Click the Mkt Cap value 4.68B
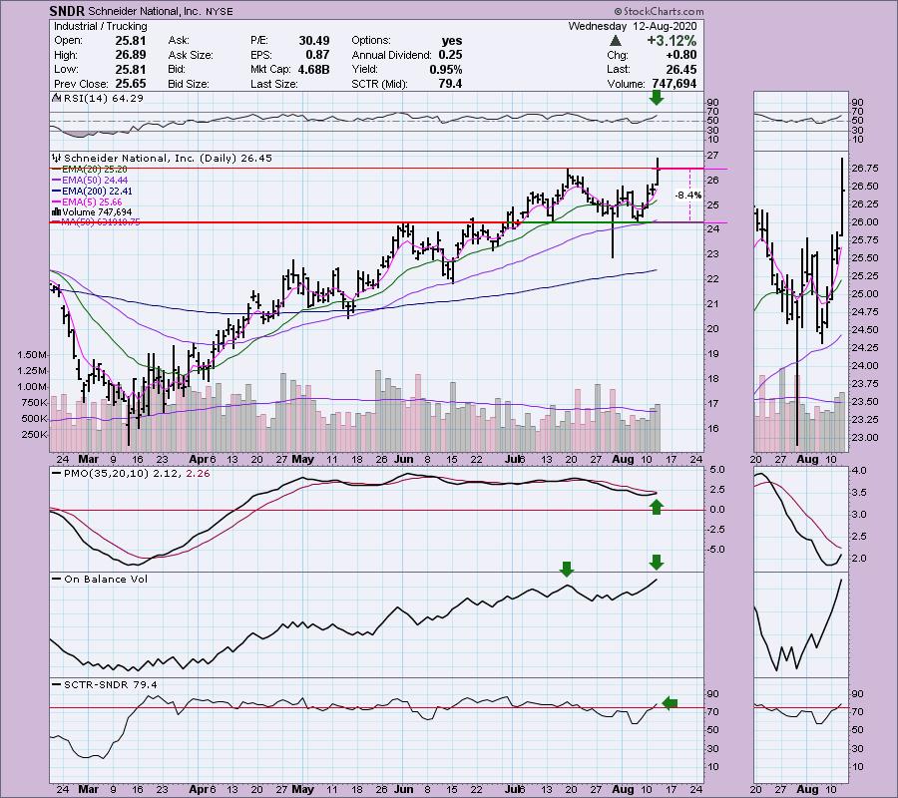Screen dimensions: 898x798 (314, 69)
